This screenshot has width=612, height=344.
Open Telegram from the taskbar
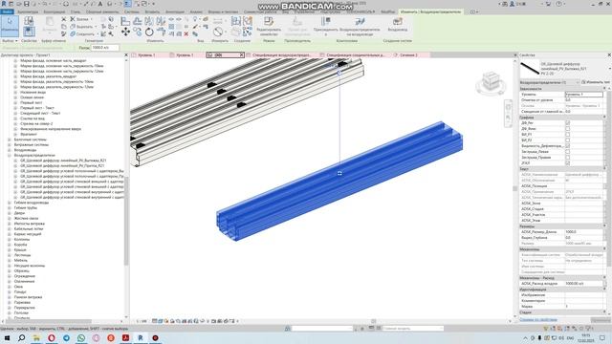(66, 337)
